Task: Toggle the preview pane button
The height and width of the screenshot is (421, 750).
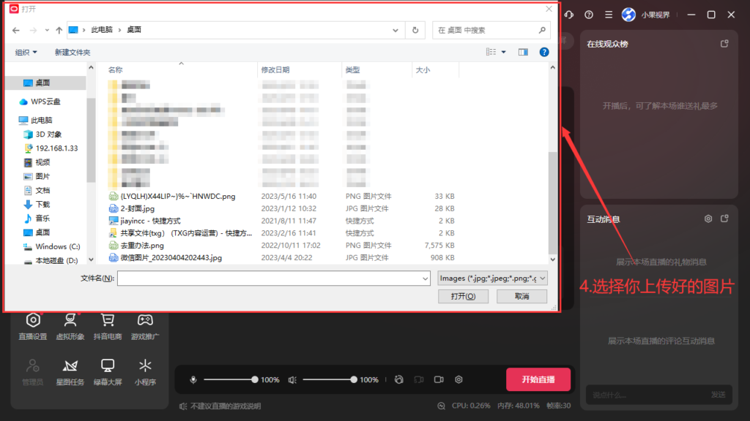Action: pyautogui.click(x=523, y=52)
